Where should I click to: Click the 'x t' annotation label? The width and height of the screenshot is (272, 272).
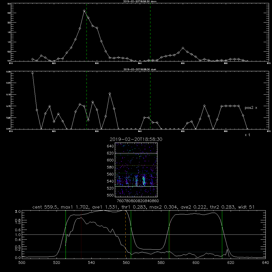tap(247, 135)
